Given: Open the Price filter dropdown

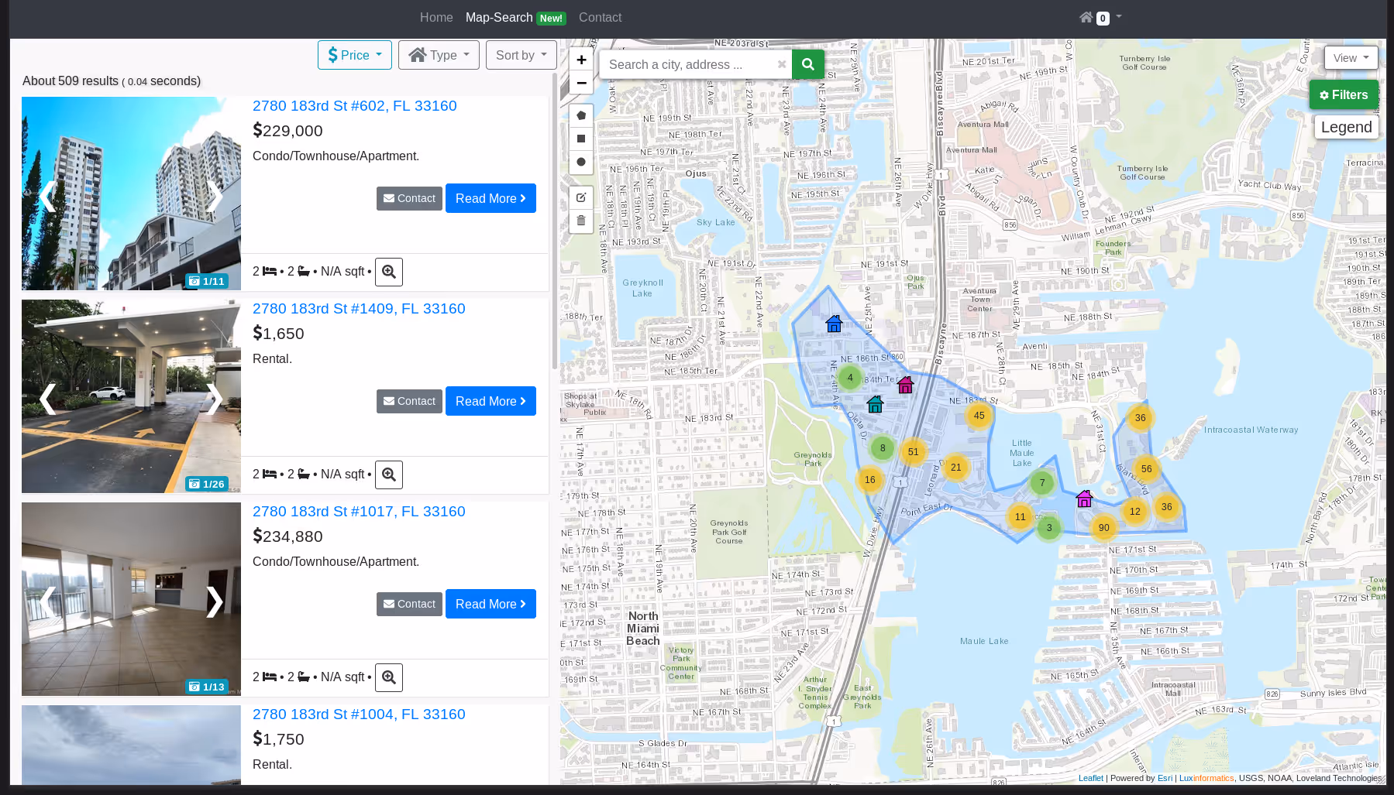Looking at the screenshot, I should click(x=355, y=55).
